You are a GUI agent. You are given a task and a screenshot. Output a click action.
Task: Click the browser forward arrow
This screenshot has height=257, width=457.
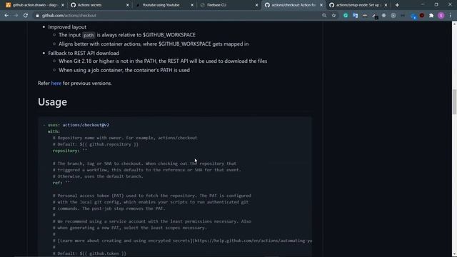16,16
